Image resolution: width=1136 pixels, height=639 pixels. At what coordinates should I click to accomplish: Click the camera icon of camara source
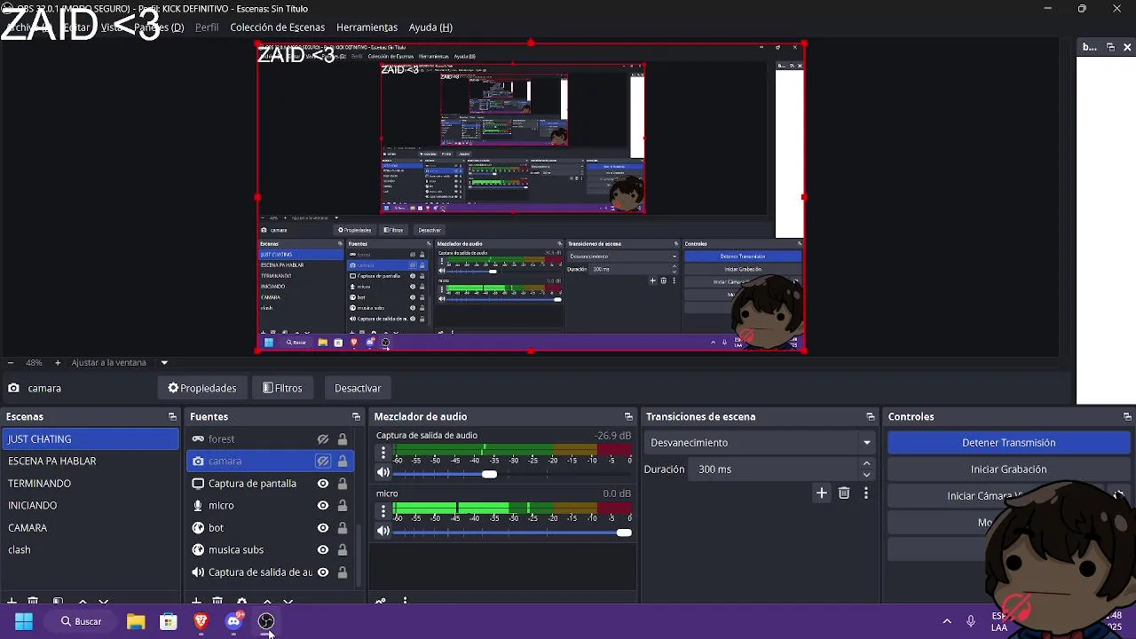pos(198,461)
